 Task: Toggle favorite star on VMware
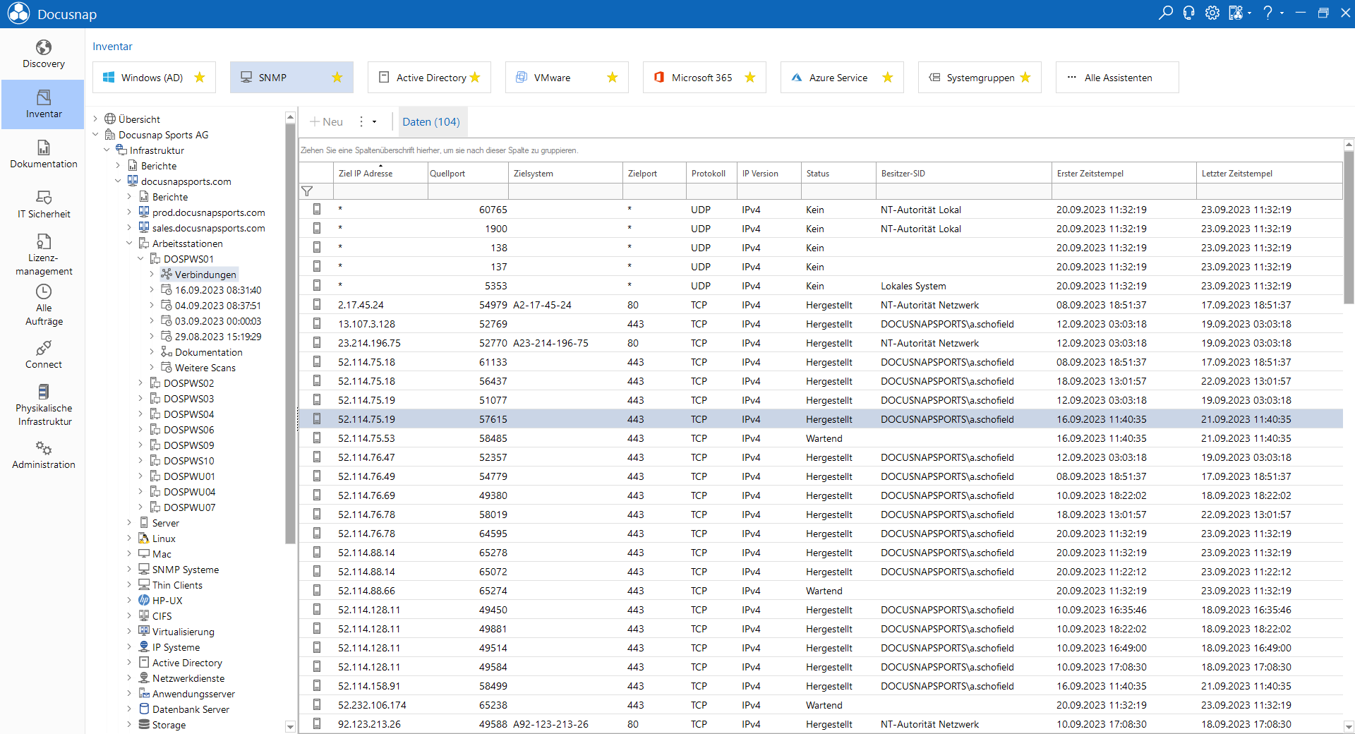pyautogui.click(x=613, y=78)
